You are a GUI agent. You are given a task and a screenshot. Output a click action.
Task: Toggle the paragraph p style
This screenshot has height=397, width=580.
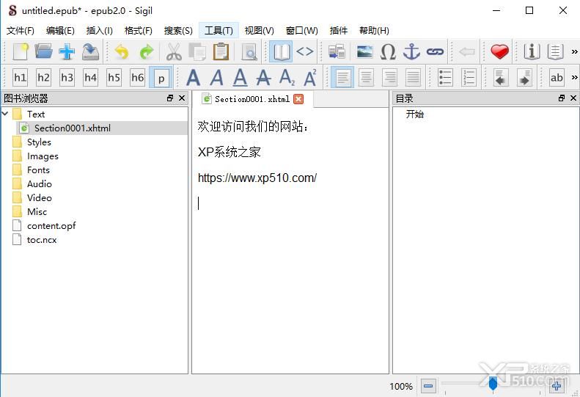pos(161,77)
